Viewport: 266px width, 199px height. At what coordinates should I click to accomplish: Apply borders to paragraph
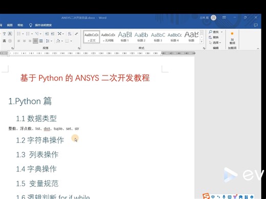tap(67, 41)
